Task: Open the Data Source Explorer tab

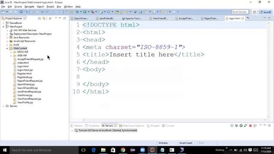Action: click(132, 126)
